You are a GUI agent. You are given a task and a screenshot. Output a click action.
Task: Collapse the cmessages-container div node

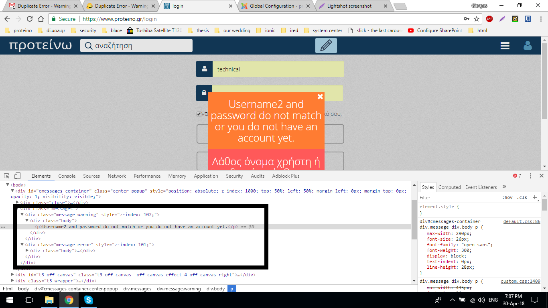click(x=12, y=191)
